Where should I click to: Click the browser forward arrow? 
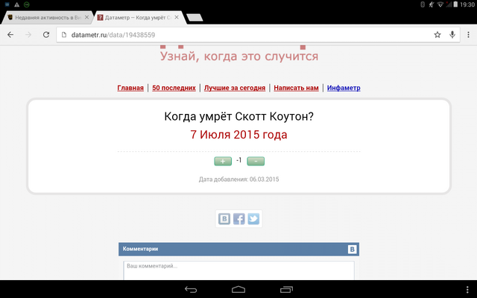(28, 35)
